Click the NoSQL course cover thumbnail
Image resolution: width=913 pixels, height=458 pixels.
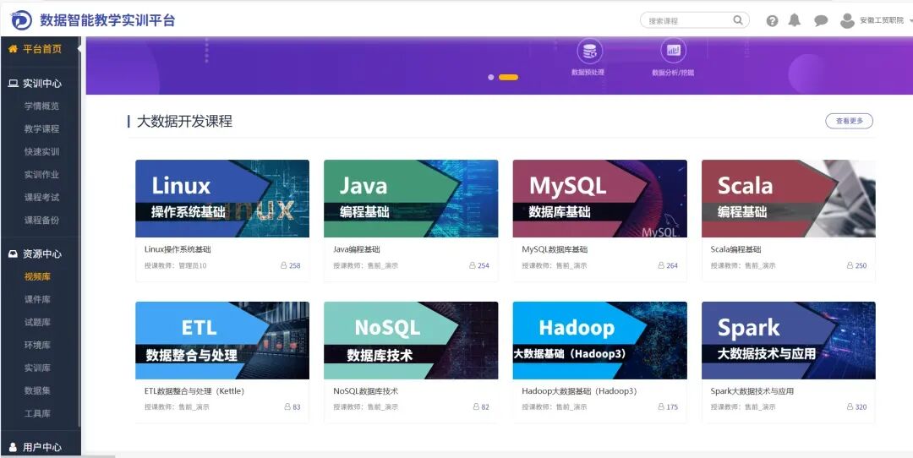tap(411, 341)
